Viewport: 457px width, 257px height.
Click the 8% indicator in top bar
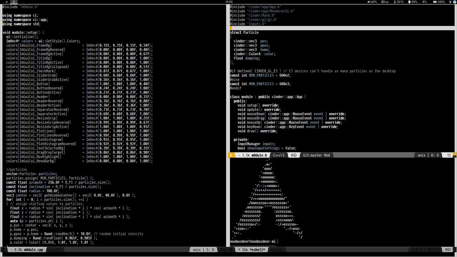424,2
